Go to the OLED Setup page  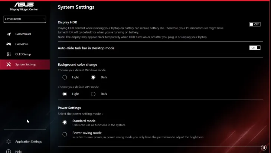coord(25,54)
